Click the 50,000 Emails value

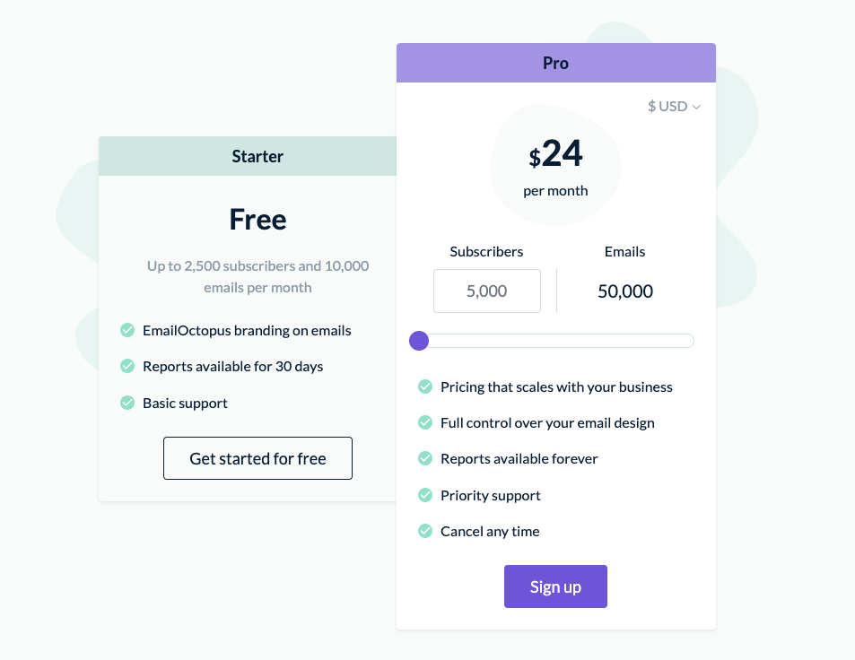(x=624, y=291)
